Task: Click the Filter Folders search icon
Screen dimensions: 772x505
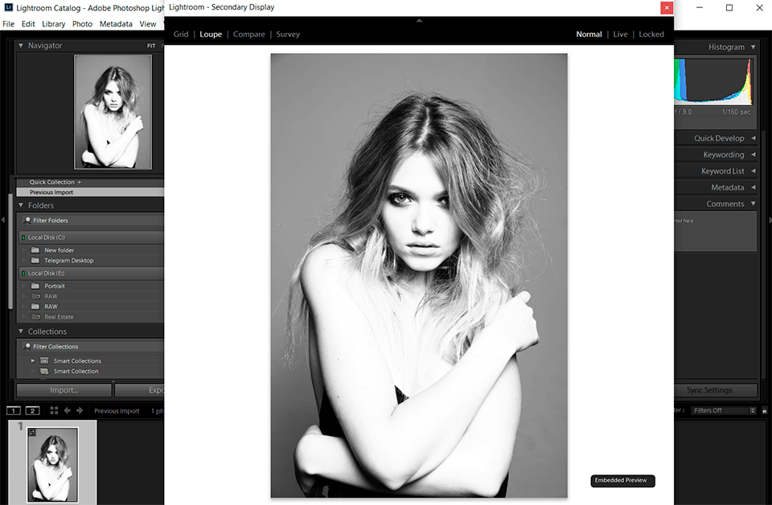Action: click(x=27, y=221)
